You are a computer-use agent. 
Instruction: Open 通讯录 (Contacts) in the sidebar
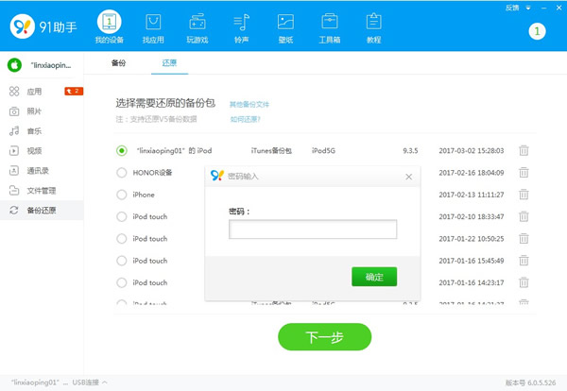(x=41, y=170)
